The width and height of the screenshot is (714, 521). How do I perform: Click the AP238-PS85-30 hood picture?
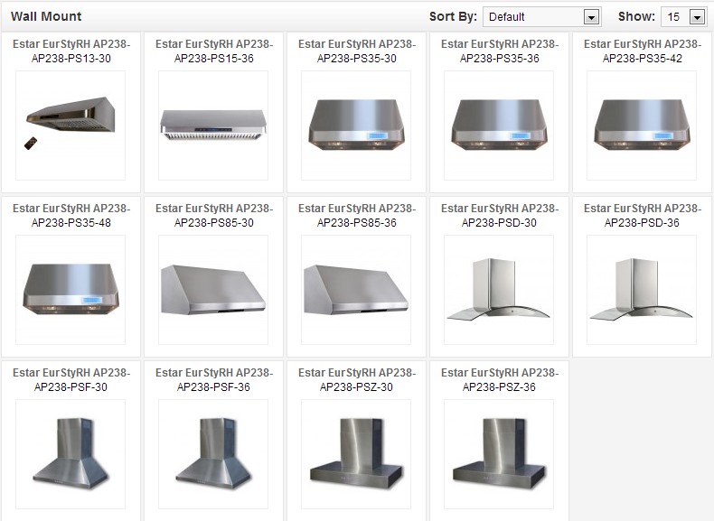213,290
